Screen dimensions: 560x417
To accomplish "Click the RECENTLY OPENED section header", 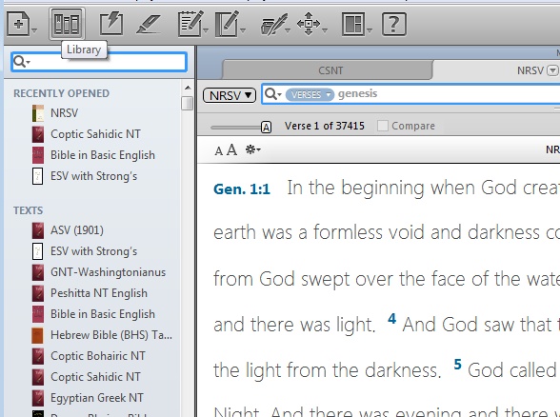I will 61,93.
